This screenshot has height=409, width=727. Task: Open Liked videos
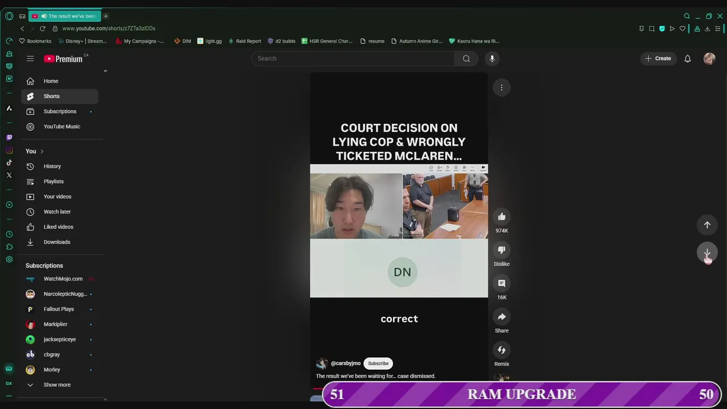60,227
